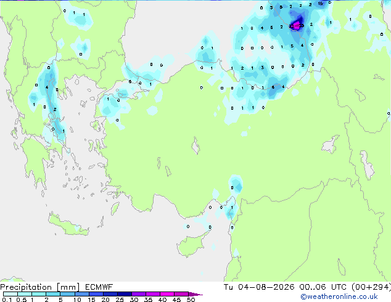Pick the legend swatch between 5 and 10
391x302 pixels.
click(x=67, y=294)
